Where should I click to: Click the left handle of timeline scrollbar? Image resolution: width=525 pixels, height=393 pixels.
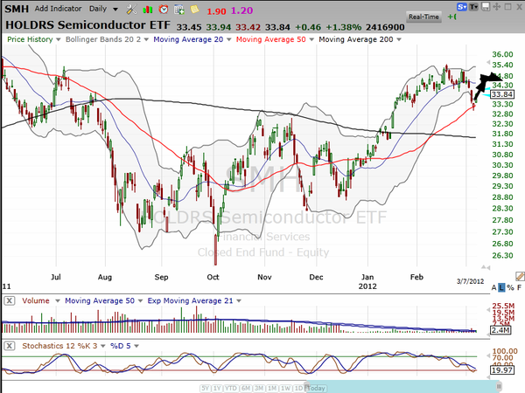coord(305,387)
